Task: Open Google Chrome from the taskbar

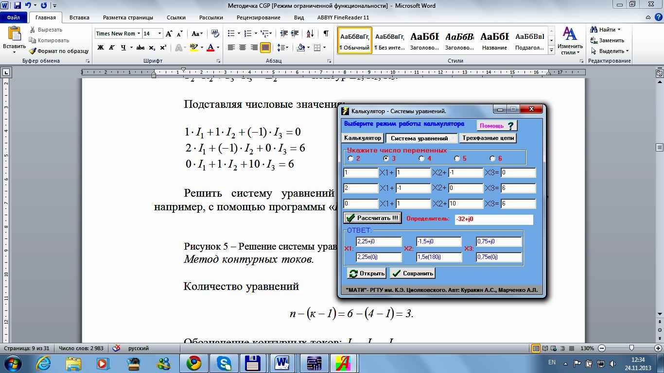Action: (x=194, y=362)
